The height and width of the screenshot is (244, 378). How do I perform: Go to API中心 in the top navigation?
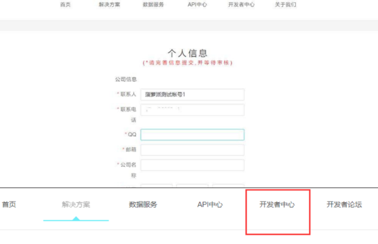tap(197, 5)
